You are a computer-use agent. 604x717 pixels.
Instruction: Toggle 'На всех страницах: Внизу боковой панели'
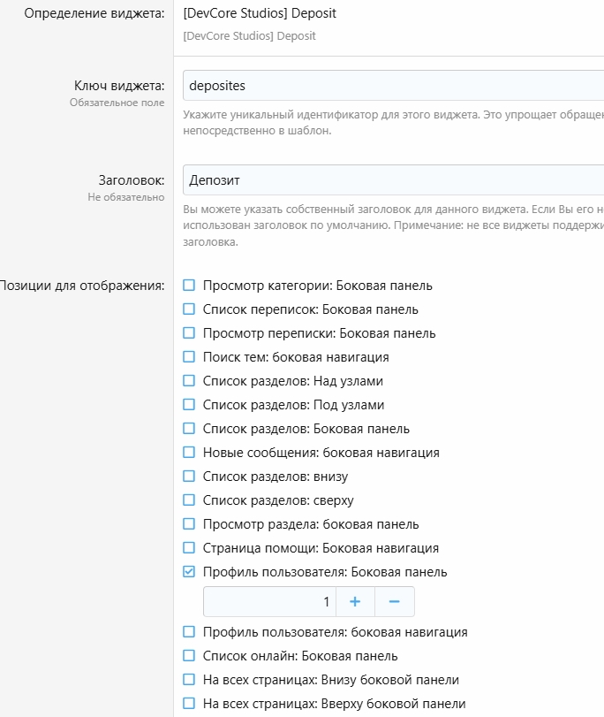189,680
